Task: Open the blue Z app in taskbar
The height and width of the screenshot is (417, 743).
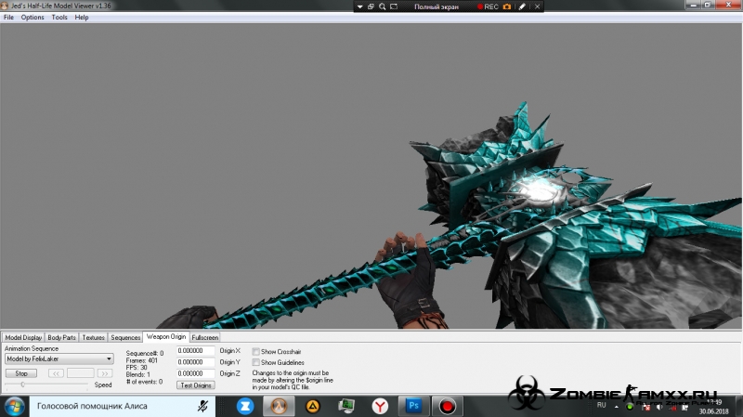Action: 245,406
